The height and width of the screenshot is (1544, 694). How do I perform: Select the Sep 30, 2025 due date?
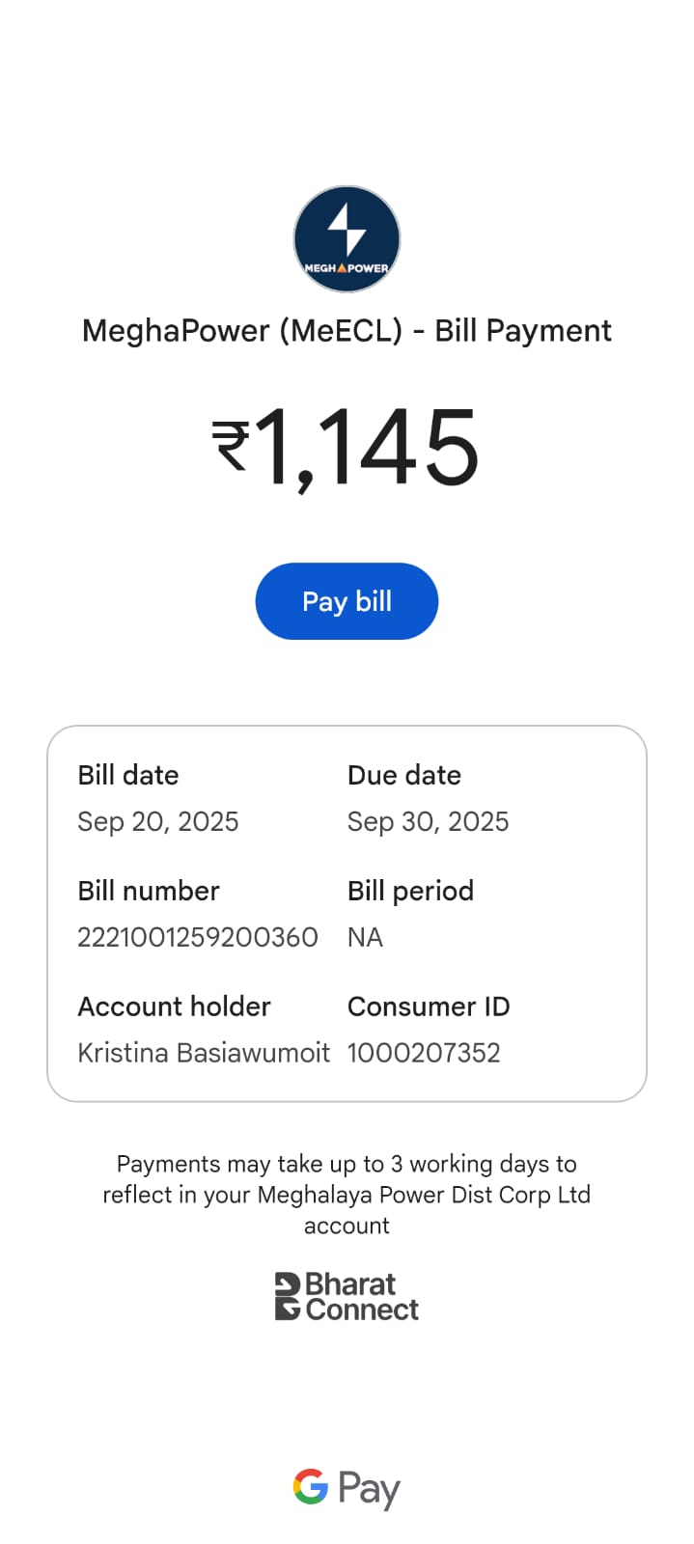428,821
